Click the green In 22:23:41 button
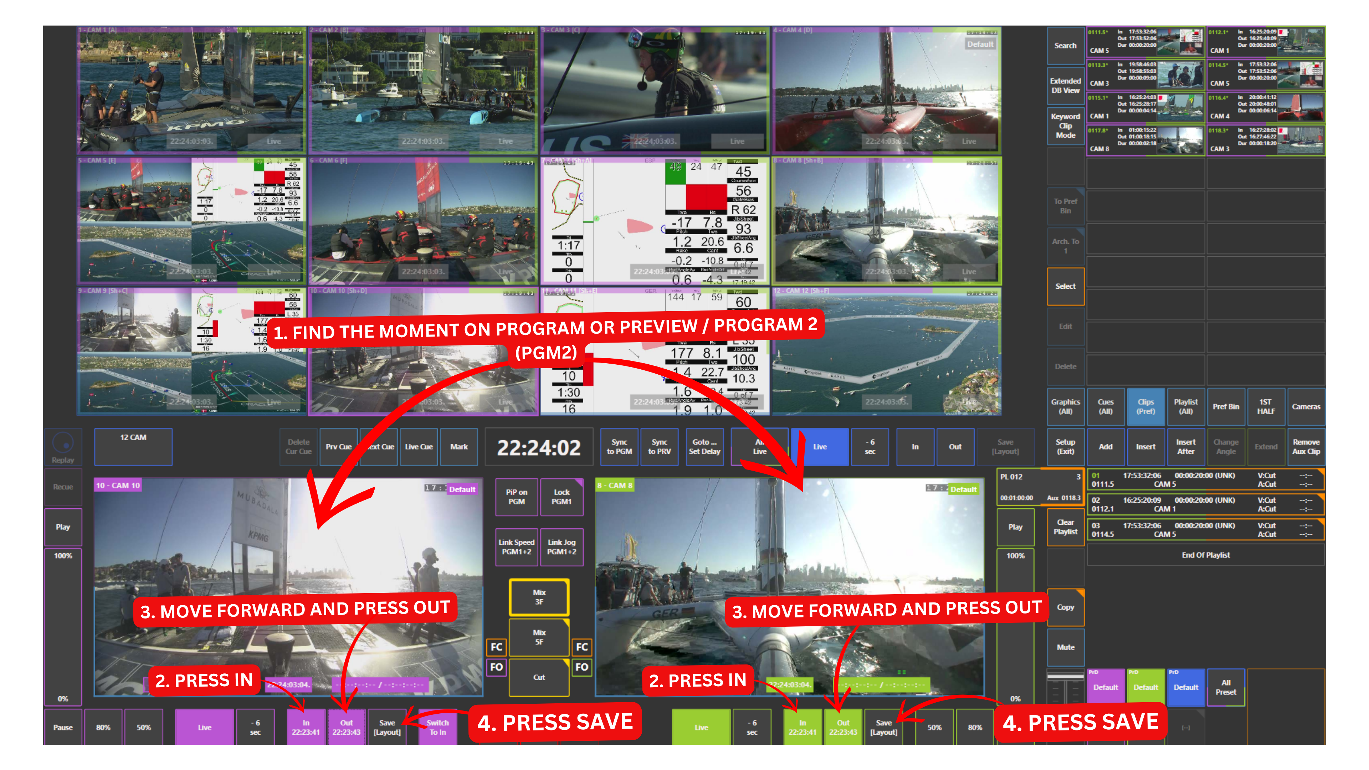 point(803,727)
